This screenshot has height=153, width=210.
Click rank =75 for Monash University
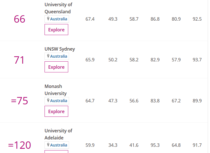click(19, 101)
